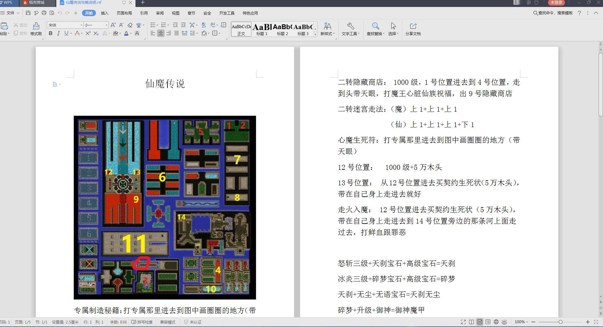Decrease paragraph indent
Image resolution: width=603 pixels, height=327 pixels.
[175, 25]
